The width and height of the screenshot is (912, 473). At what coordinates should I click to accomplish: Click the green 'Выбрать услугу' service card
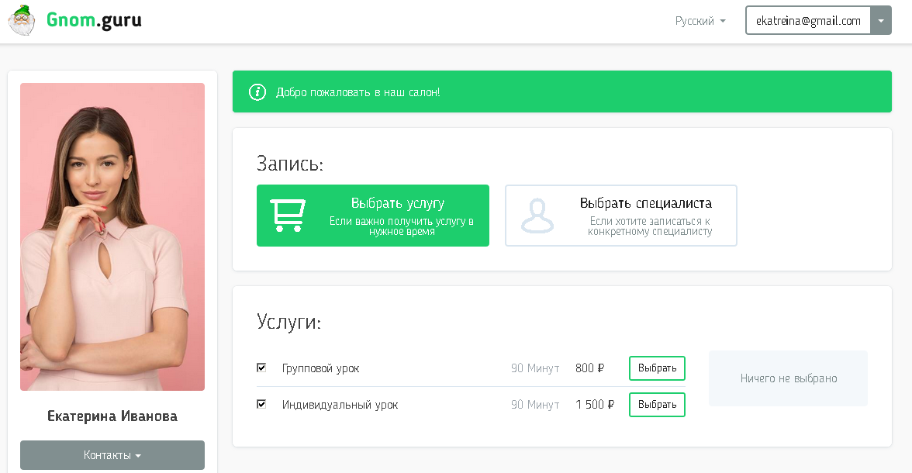373,215
